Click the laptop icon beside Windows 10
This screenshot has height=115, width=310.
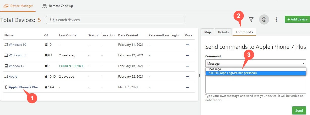[6, 45]
